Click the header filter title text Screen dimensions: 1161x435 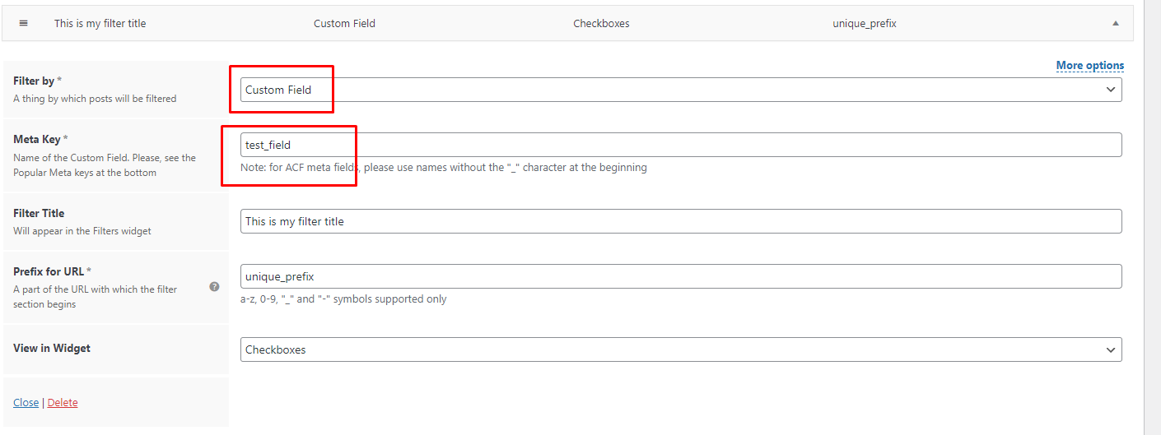(x=100, y=24)
